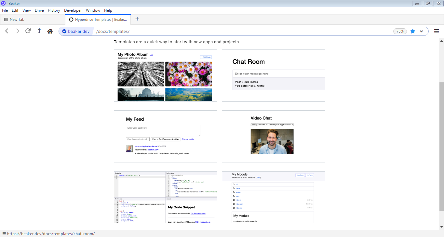Click the scrollbar up arrow
444x237 pixels.
441,41
